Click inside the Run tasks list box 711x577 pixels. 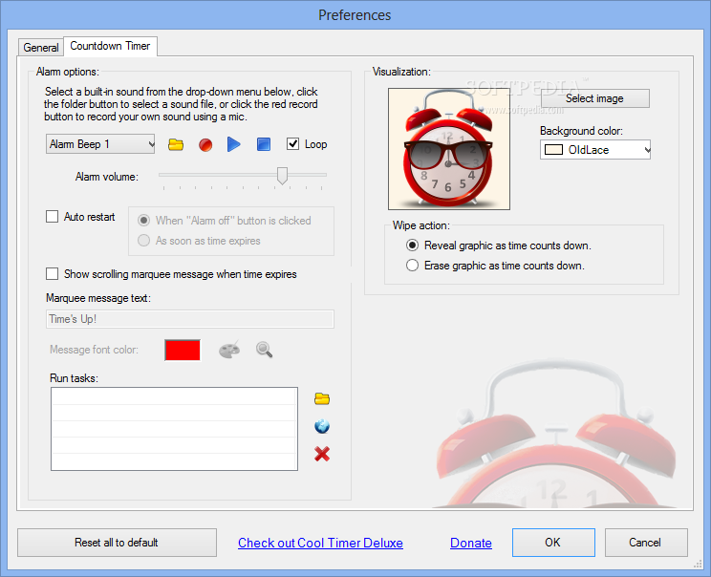[175, 429]
